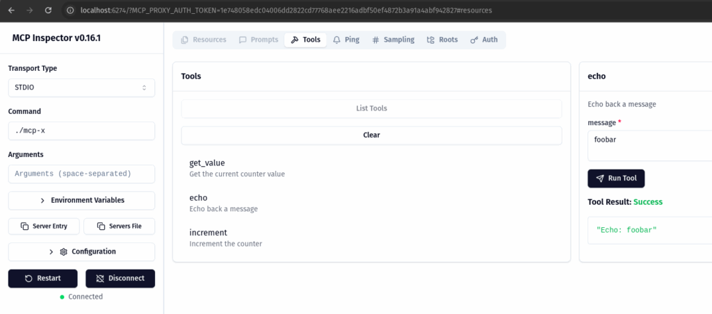Copy the Server Entry

click(x=44, y=226)
